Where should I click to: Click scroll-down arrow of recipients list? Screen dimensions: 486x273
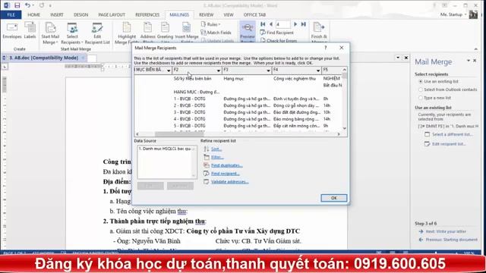pyautogui.click(x=344, y=128)
